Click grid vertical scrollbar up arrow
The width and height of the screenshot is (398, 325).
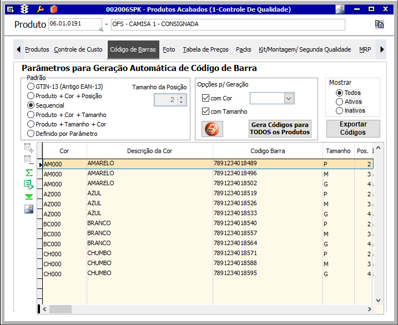tap(378, 148)
